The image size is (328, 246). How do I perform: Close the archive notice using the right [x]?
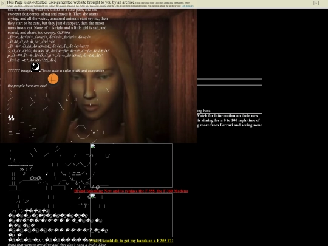click(x=316, y=3)
